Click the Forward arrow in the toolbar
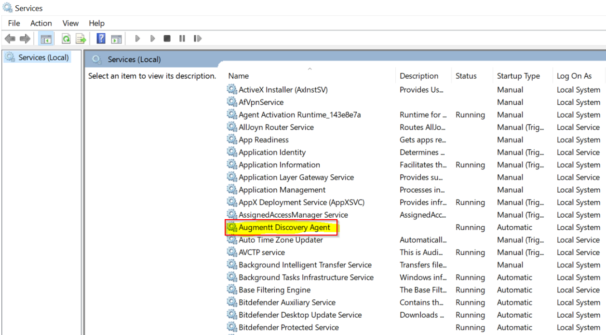Image resolution: width=606 pixels, height=335 pixels. coord(25,39)
